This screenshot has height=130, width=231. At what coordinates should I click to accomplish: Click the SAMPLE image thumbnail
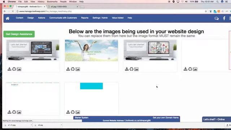[33, 85]
